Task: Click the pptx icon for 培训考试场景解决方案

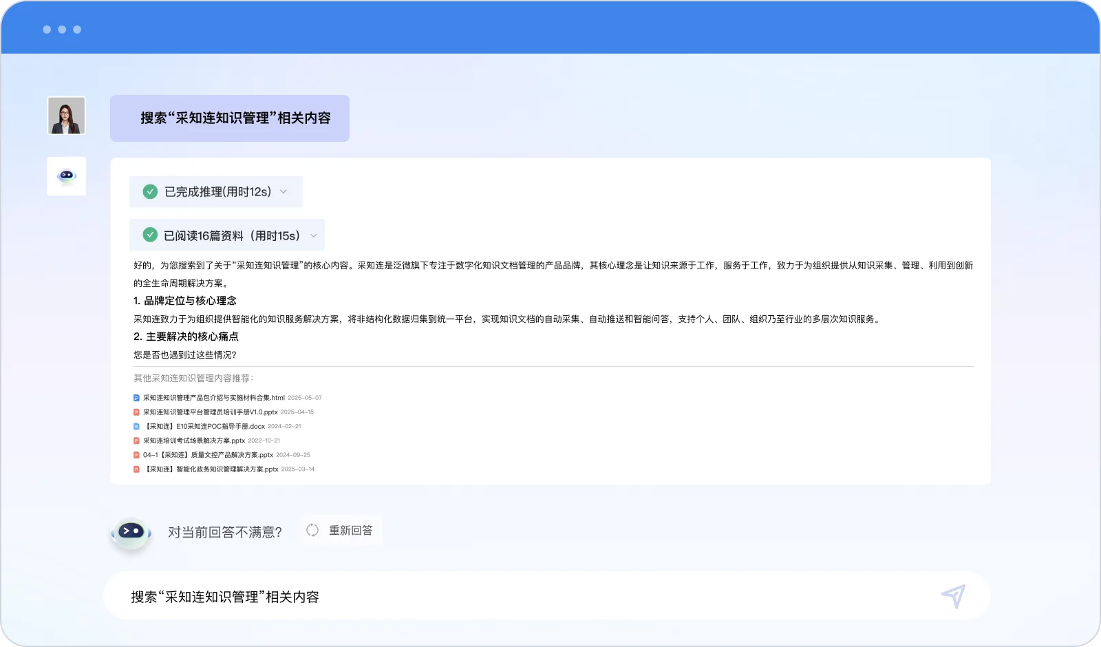Action: pos(136,441)
